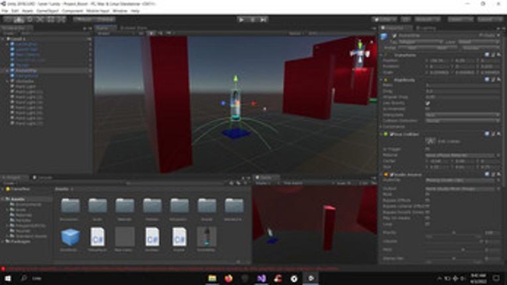Click the Pivot/Center toggle button
Screen dimensions: 507x285
(x=83, y=20)
